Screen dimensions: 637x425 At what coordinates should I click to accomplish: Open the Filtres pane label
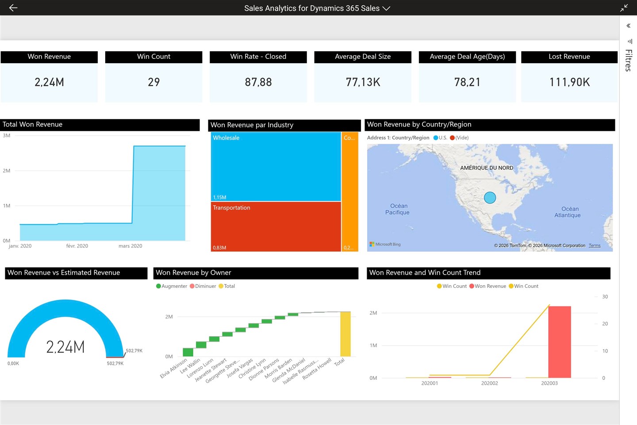[628, 61]
